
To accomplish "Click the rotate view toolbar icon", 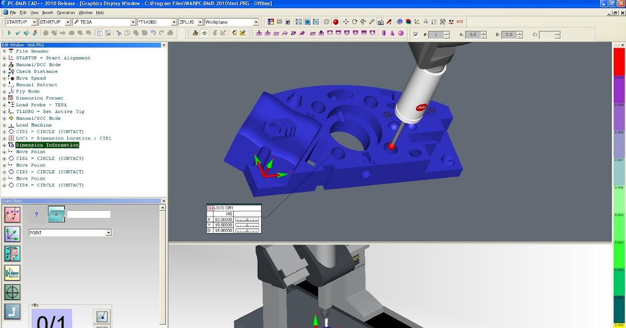I will [x=355, y=22].
